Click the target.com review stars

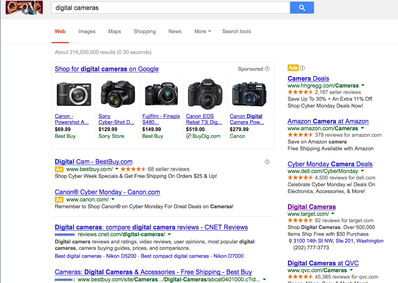click(300, 220)
